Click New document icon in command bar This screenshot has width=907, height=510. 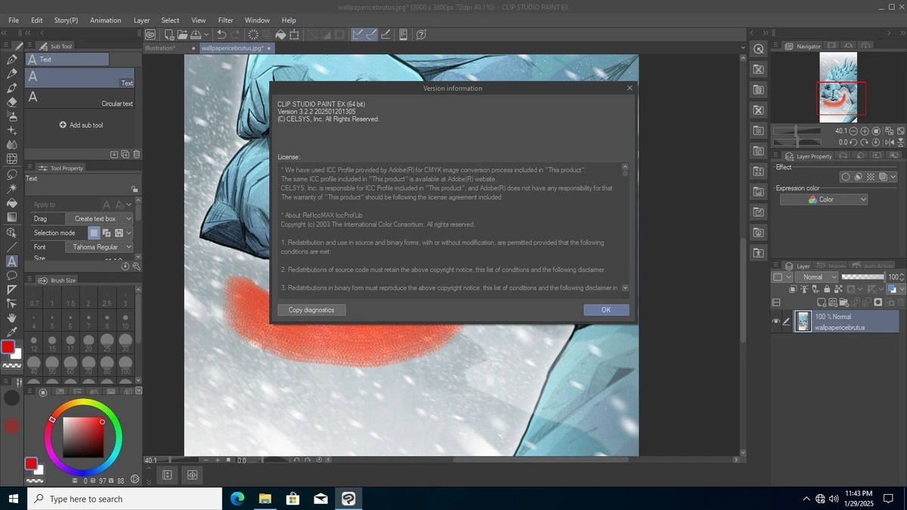click(x=169, y=34)
